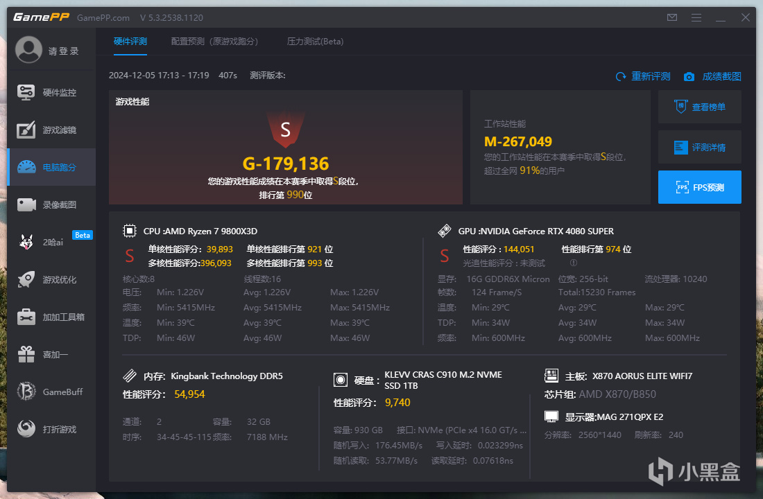Open 录像截图 recording section

(51, 204)
